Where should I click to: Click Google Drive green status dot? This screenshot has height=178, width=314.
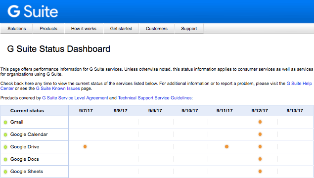pos(5,147)
